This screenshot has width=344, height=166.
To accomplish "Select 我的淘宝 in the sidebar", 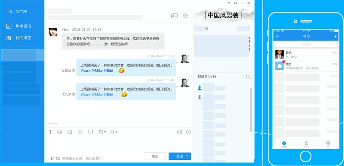I will pyautogui.click(x=23, y=38).
